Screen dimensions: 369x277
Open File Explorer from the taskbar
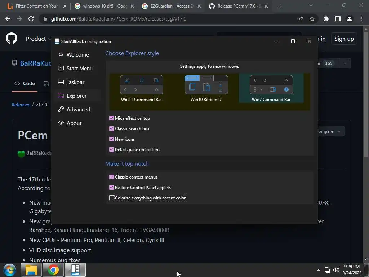pyautogui.click(x=31, y=270)
